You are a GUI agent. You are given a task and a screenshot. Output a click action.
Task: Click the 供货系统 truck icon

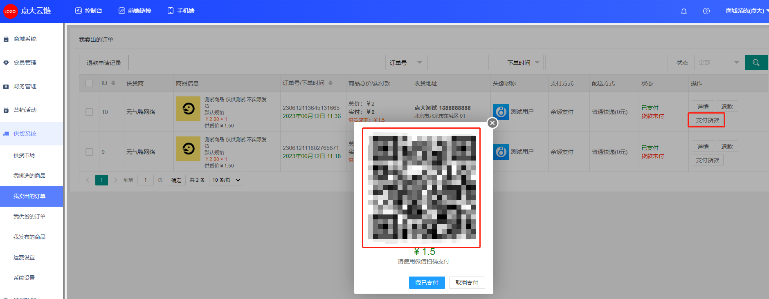(6, 134)
